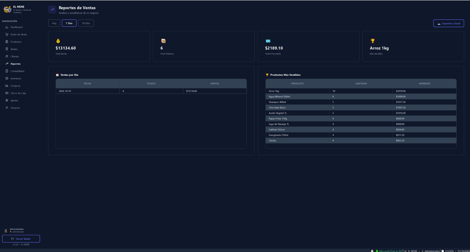470x252 pixels.
Task: Click Microsoft Print to PDF status entry
Action: pyautogui.click(x=391, y=251)
